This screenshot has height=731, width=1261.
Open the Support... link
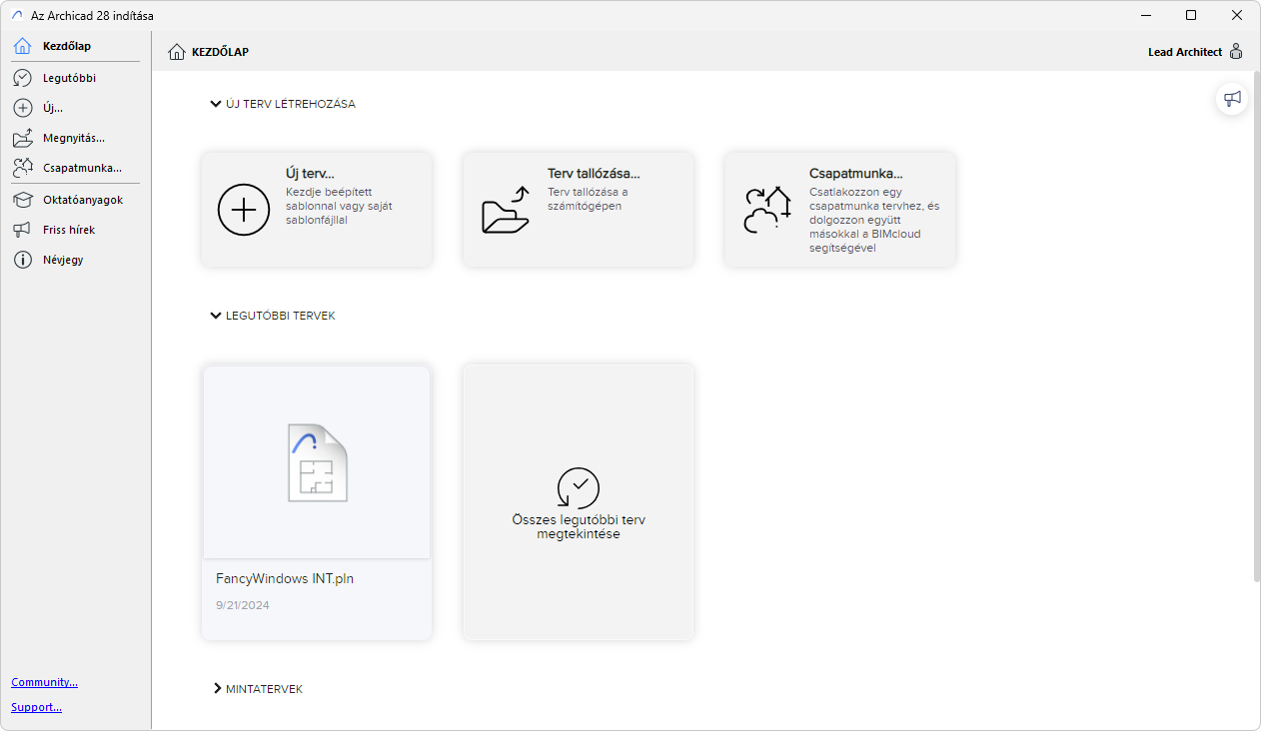point(36,707)
